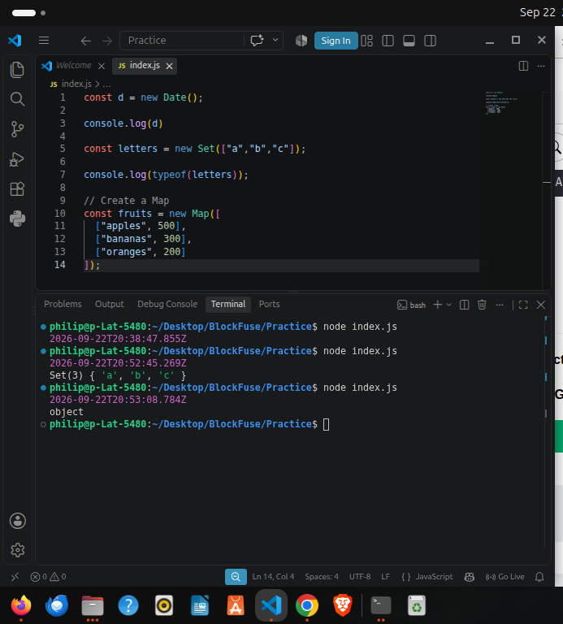This screenshot has width=563, height=624.
Task: Click index.js in the breadcrumb
Action: click(x=76, y=84)
